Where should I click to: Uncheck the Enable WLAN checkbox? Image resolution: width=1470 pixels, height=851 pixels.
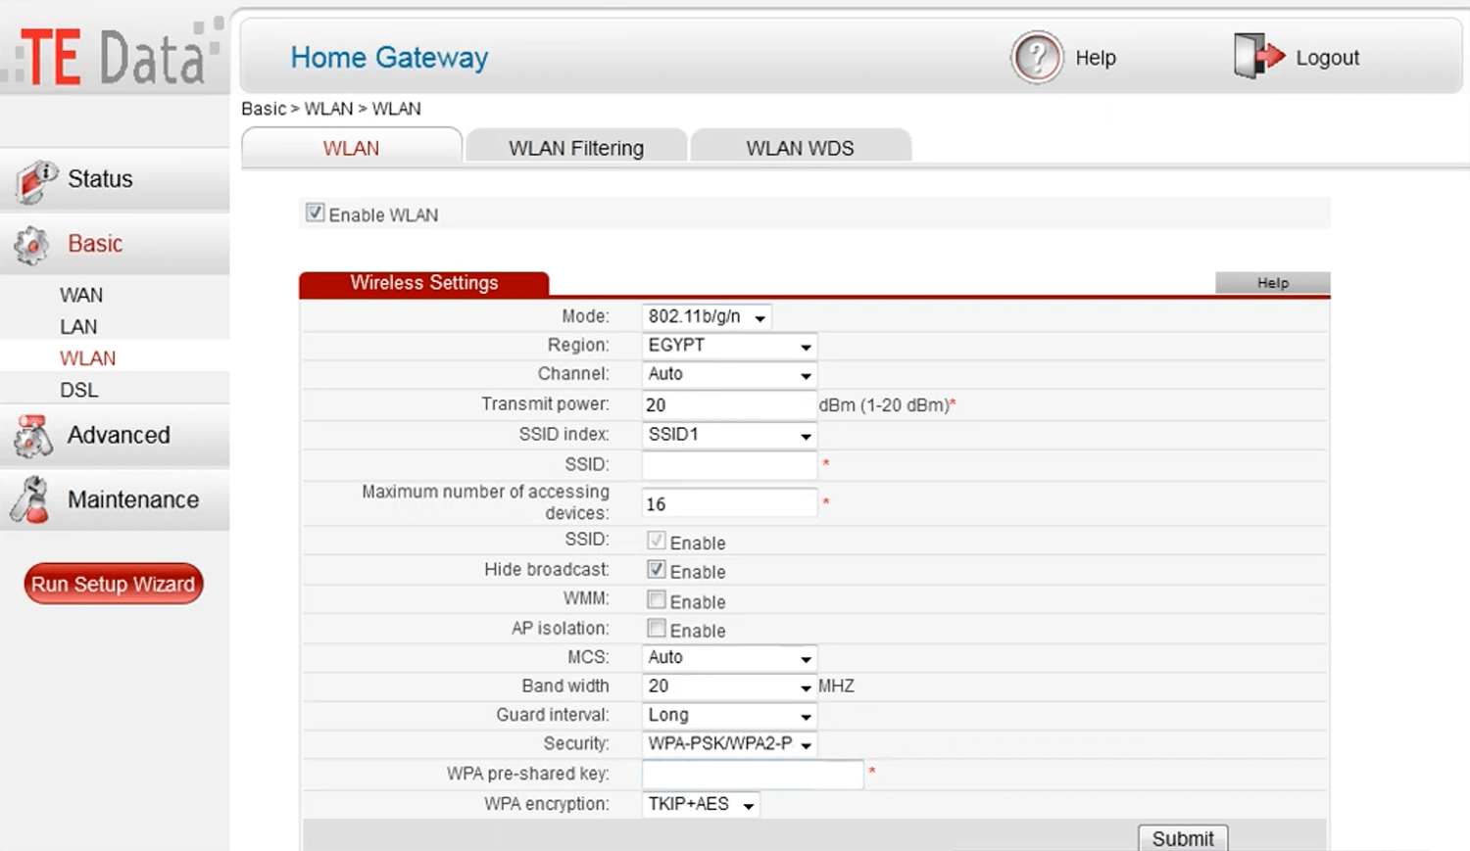[x=315, y=213]
